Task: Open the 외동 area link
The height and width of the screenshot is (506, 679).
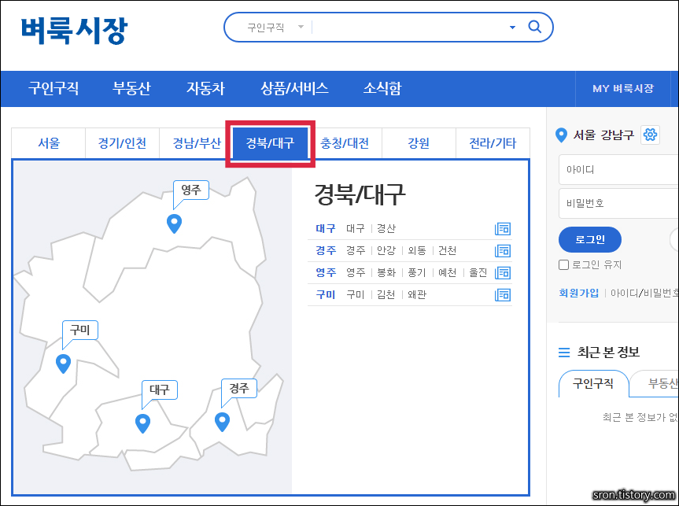Action: (x=417, y=250)
